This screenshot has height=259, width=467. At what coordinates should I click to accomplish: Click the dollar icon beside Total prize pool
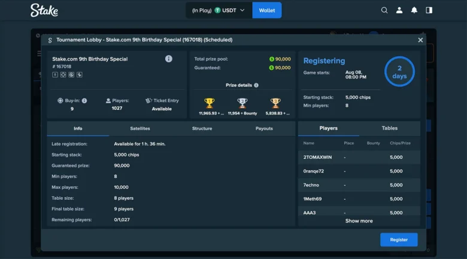[271, 59]
